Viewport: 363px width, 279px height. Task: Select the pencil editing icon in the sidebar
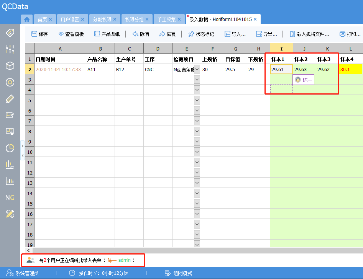pyautogui.click(x=10, y=98)
